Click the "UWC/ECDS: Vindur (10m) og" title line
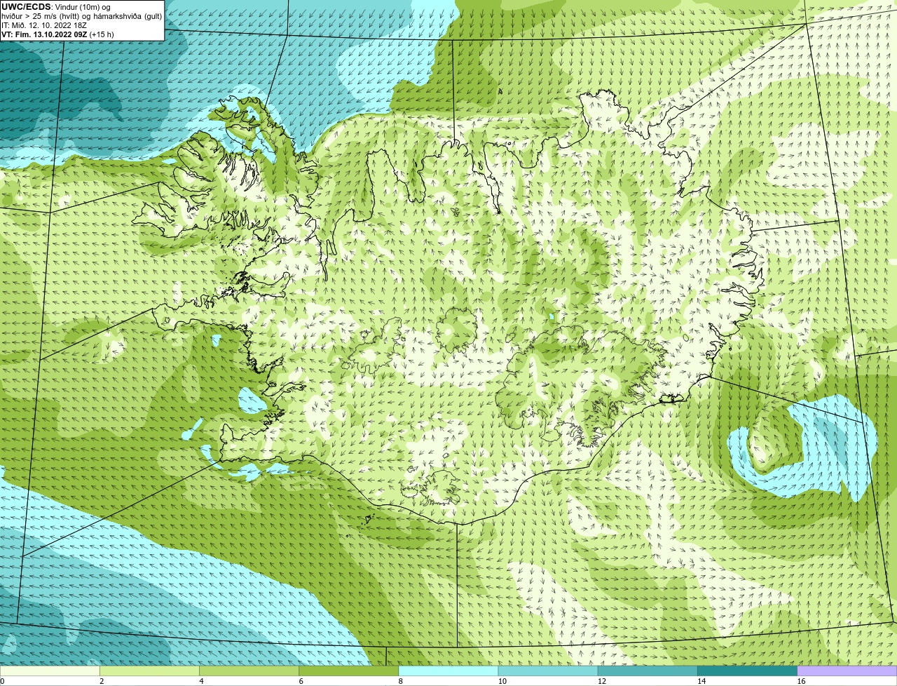 tap(56, 7)
